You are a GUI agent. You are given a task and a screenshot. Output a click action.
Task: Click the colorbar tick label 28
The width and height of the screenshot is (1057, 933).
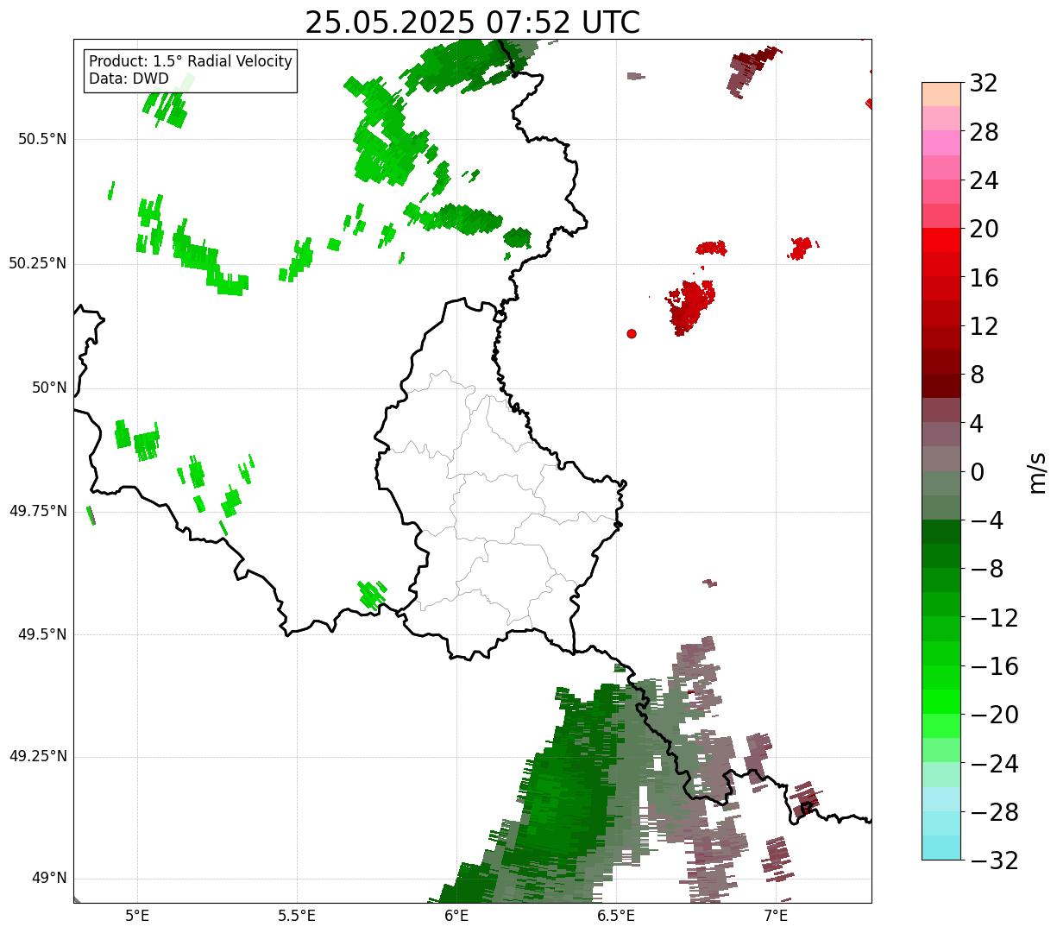(984, 132)
